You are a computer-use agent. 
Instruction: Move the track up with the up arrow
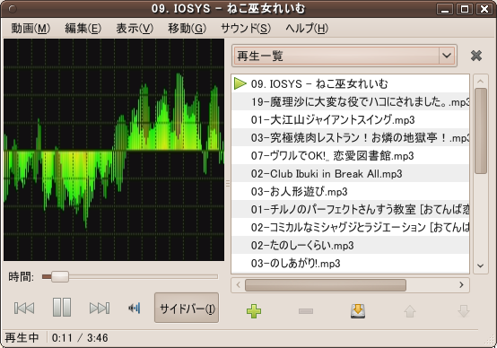(x=410, y=311)
